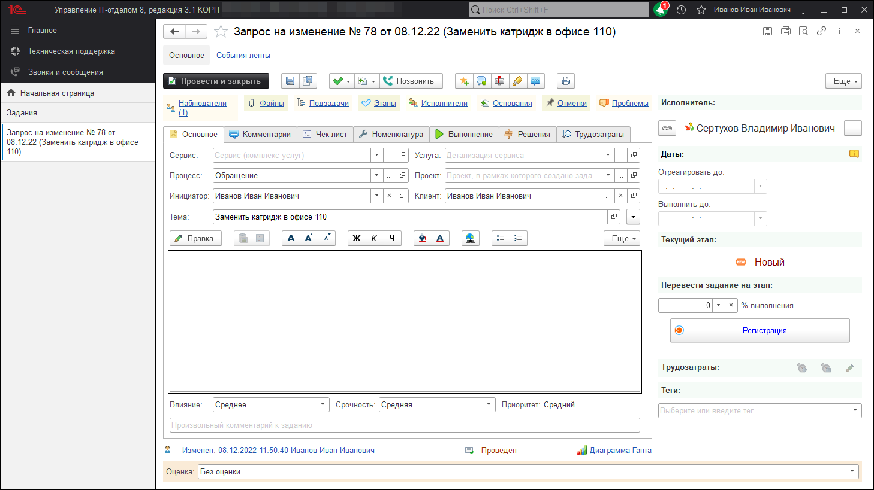Create a bulleted list in the description
The image size is (874, 490).
click(501, 238)
